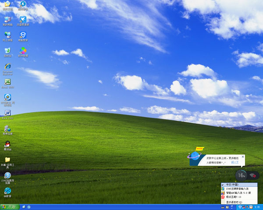Click the planet mascot in the popup

click(x=195, y=156)
